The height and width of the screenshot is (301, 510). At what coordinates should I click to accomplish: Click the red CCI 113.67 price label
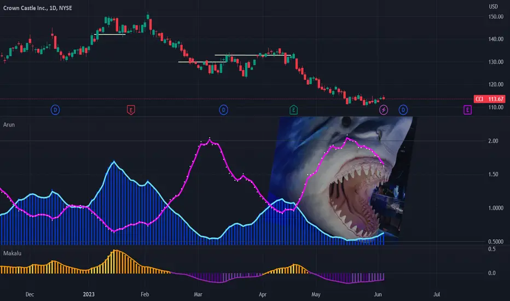point(489,99)
